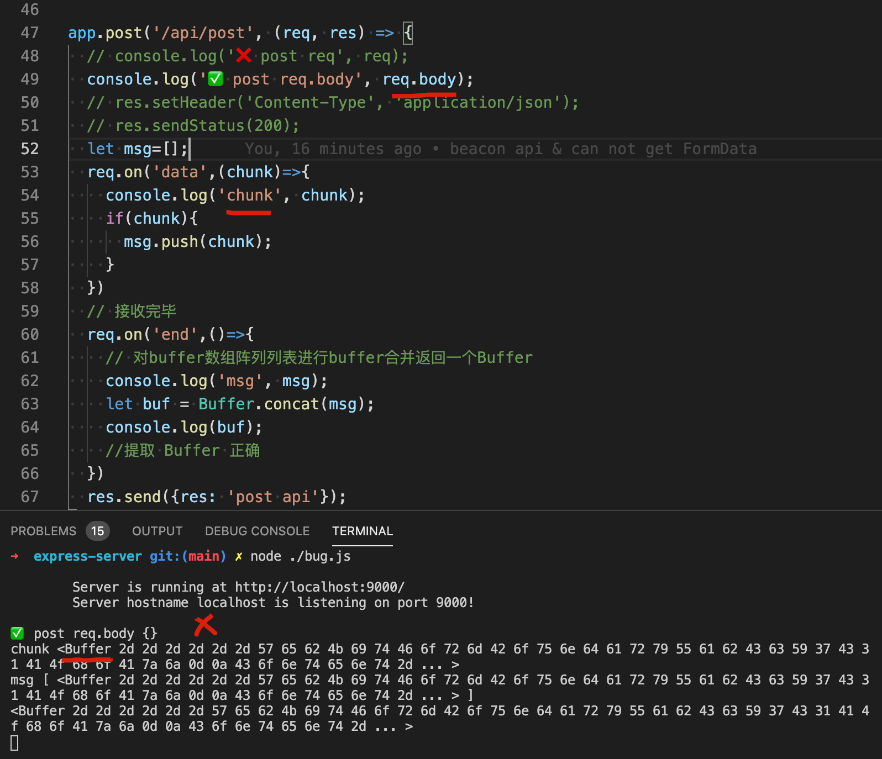Click 'if(chunk){' on line 55

click(x=152, y=218)
